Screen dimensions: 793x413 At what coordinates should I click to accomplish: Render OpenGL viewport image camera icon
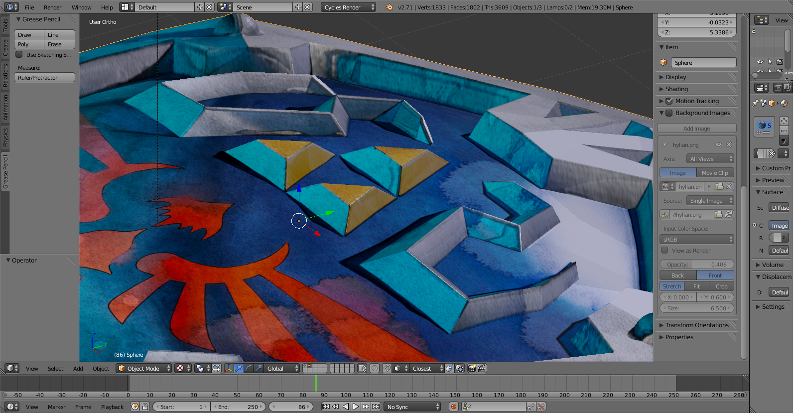click(472, 368)
